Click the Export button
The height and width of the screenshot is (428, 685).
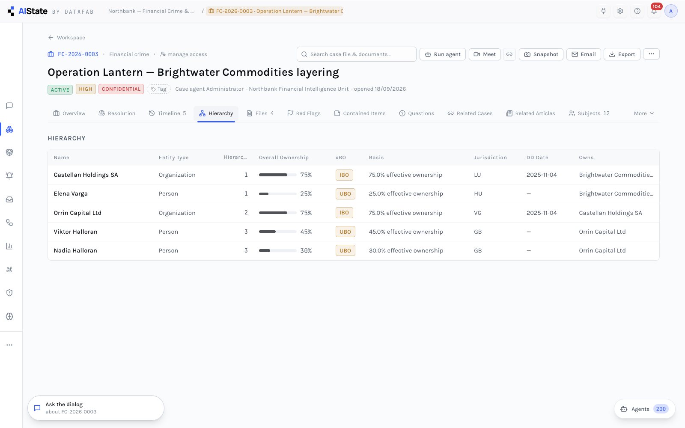[x=622, y=54]
